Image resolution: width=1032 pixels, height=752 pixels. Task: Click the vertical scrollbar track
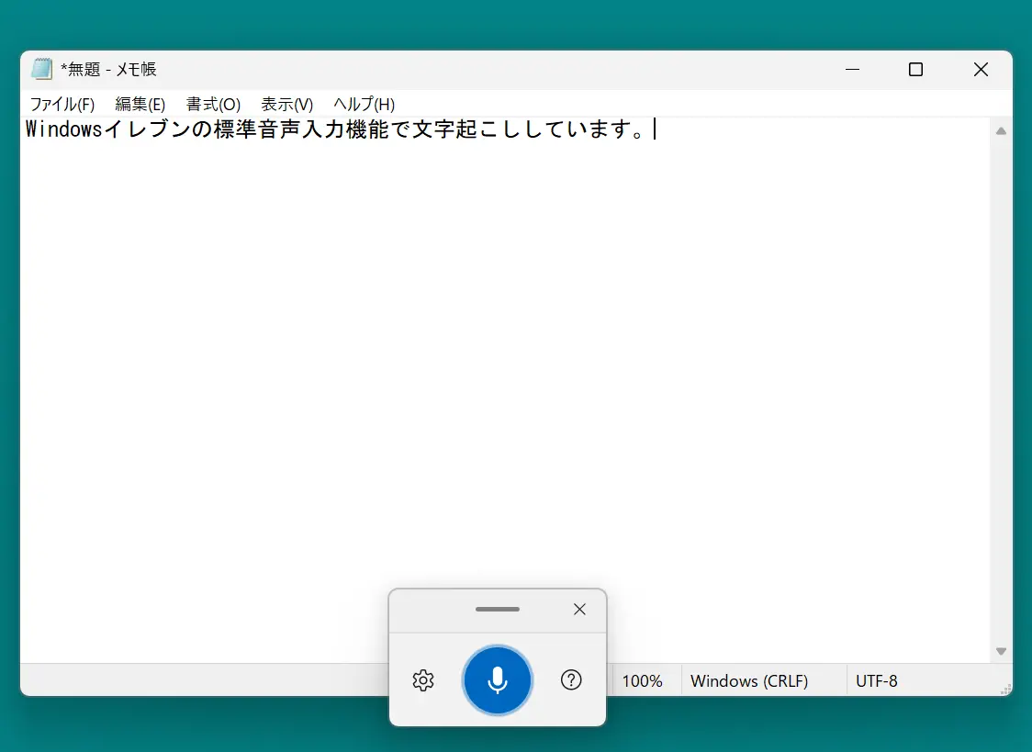(1001, 386)
